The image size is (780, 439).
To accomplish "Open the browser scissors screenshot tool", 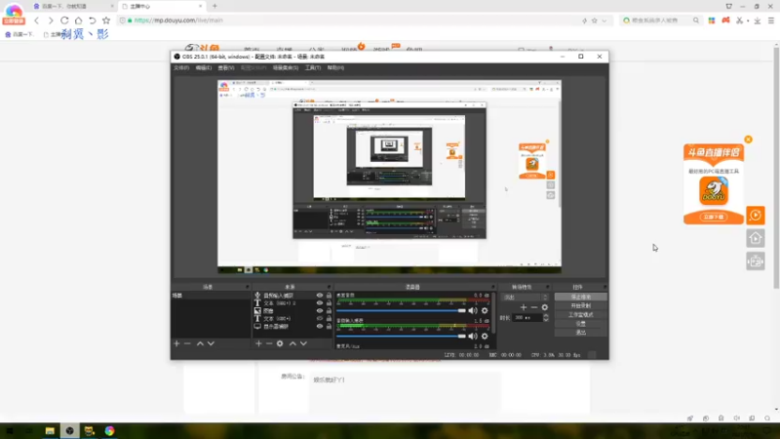I will click(x=740, y=20).
